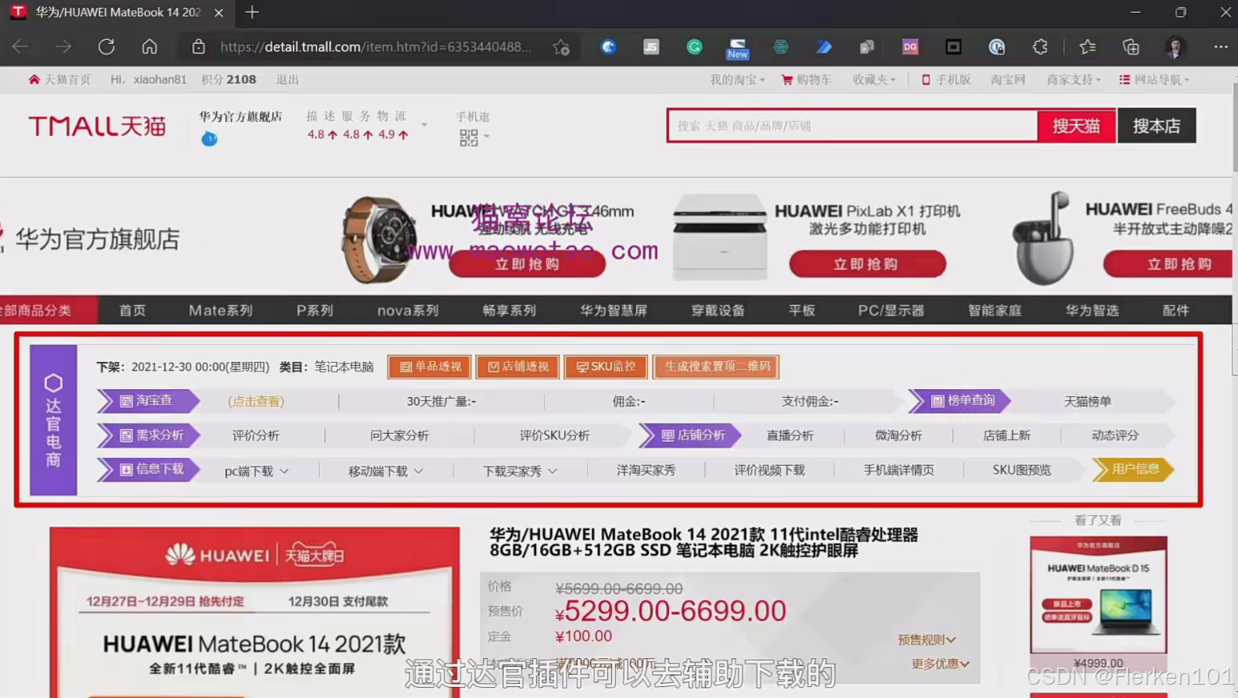Screen dimensions: 1238x698
Task: Open P系列 nav item
Action: pos(315,310)
